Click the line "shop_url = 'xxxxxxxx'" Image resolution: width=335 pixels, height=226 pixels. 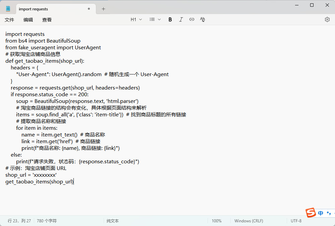[x=31, y=175]
